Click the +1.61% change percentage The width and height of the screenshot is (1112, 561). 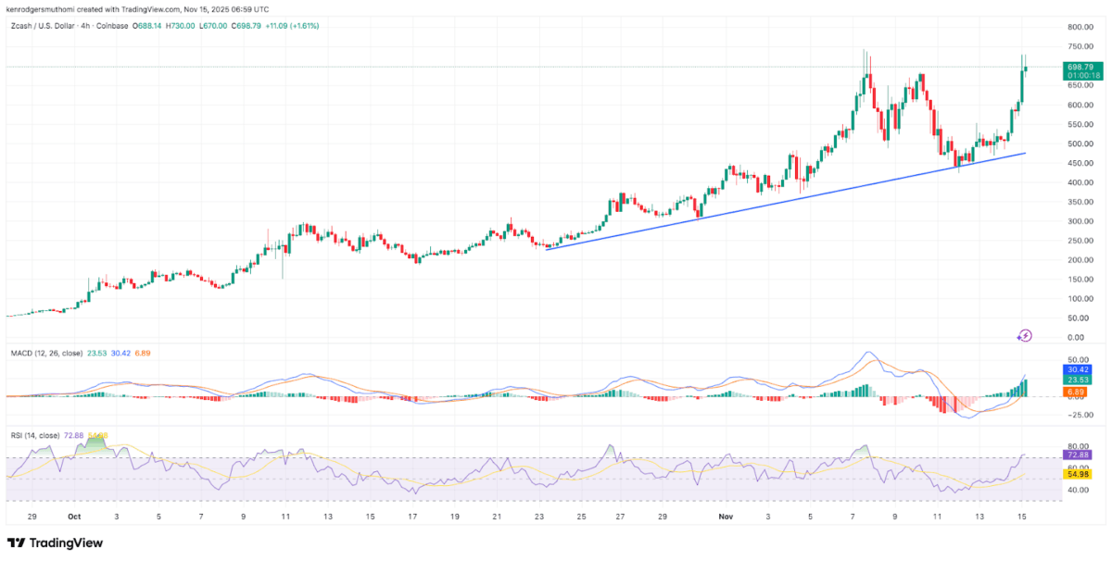(x=306, y=27)
